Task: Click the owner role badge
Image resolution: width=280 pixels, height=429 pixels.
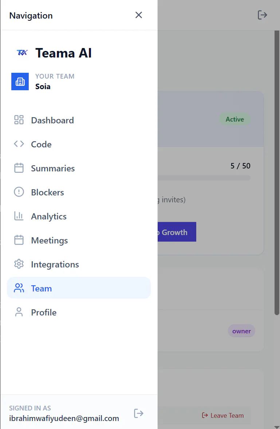Action: (x=241, y=331)
